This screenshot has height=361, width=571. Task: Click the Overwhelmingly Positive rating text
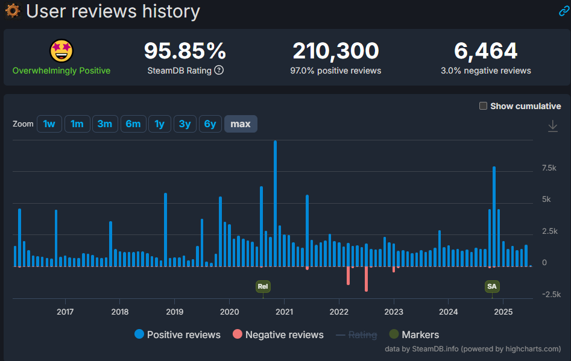click(61, 71)
